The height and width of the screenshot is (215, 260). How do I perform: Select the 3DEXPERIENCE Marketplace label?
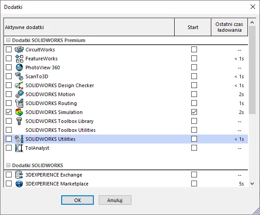pyautogui.click(x=57, y=184)
